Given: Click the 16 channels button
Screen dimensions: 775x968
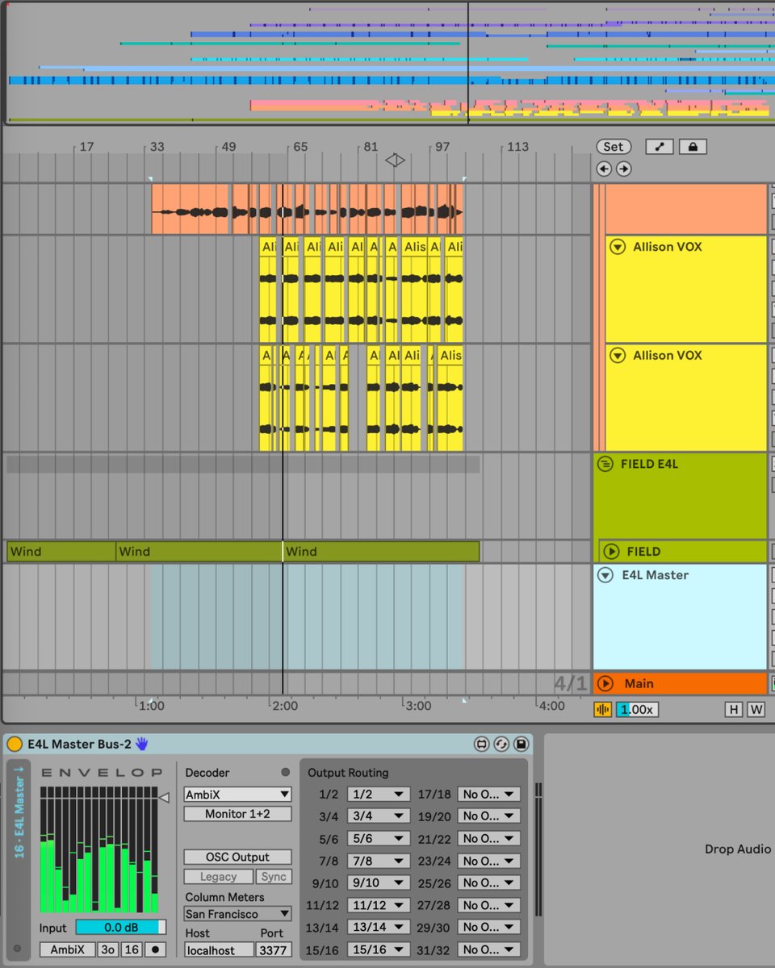Looking at the screenshot, I should pos(132,949).
